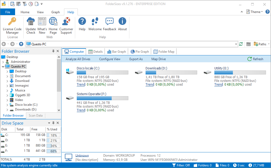Run the Update Check
Viewport: 271px width, 168px height.
pos(31,26)
